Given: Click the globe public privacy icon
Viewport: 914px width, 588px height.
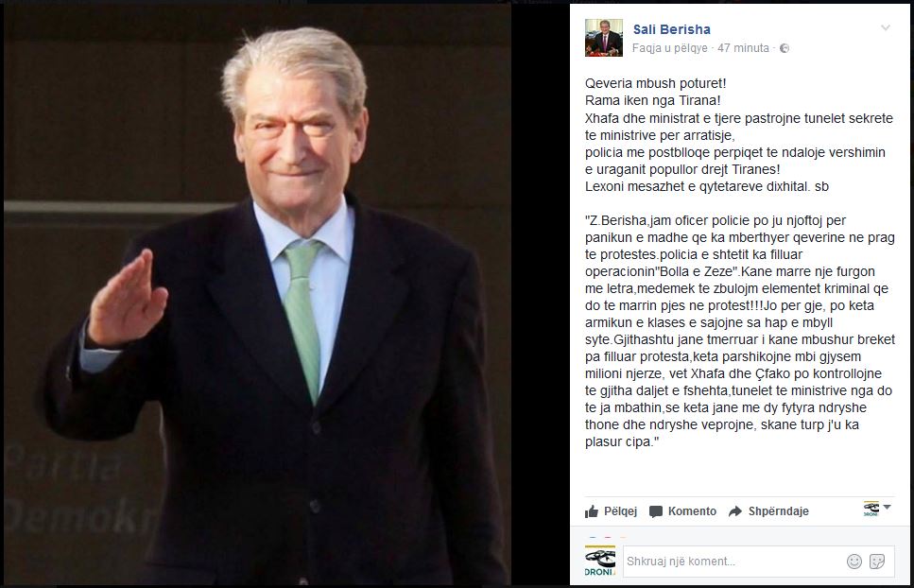Looking at the screenshot, I should click(785, 48).
